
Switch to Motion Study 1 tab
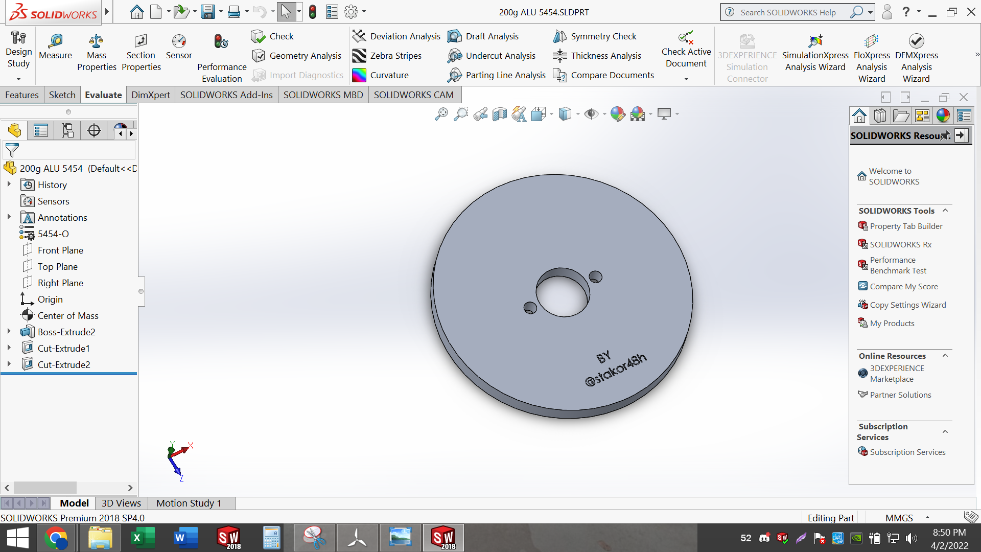tap(189, 503)
